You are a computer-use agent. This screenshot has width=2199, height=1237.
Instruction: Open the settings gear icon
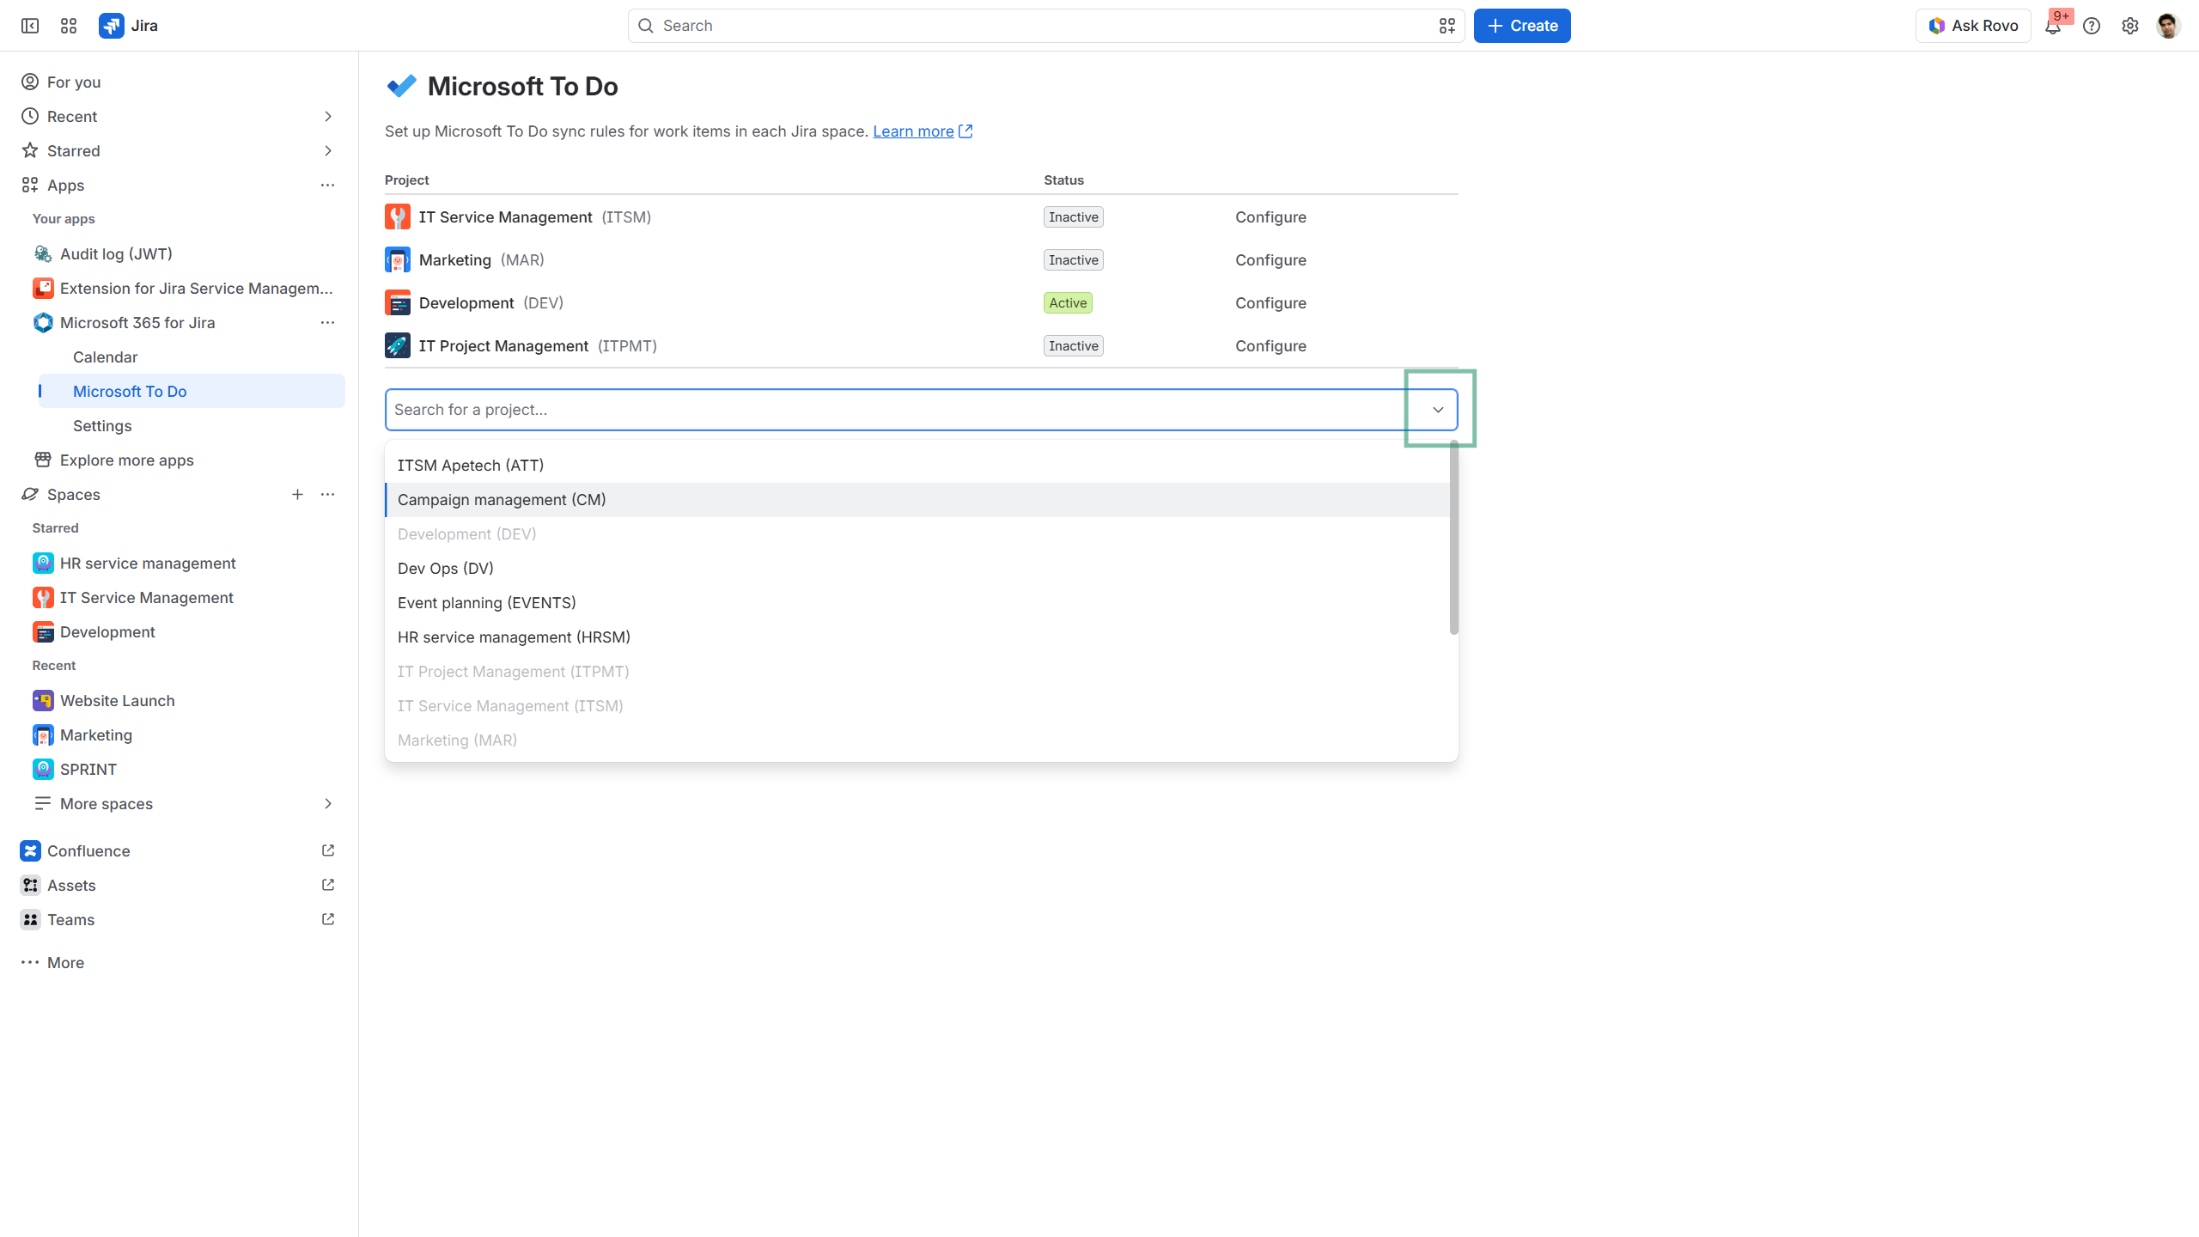point(2130,26)
